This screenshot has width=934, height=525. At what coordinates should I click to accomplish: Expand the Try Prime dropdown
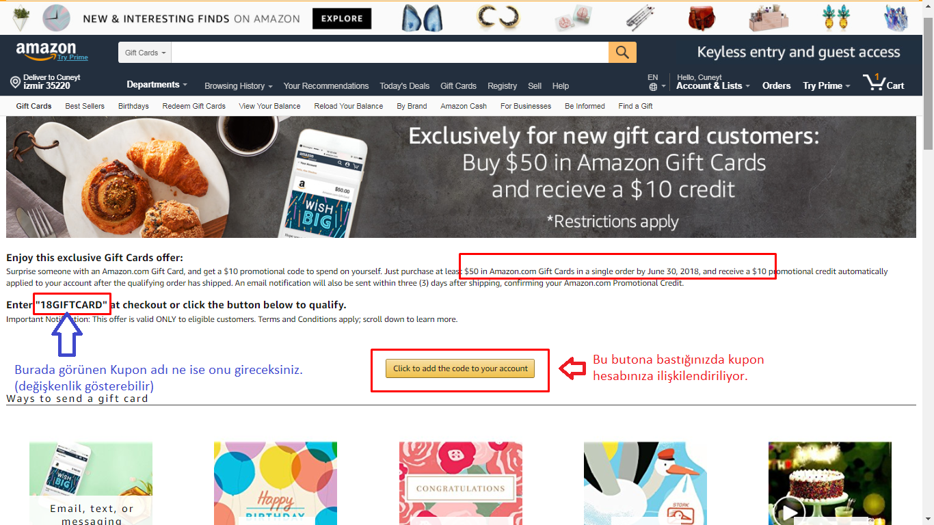[827, 85]
